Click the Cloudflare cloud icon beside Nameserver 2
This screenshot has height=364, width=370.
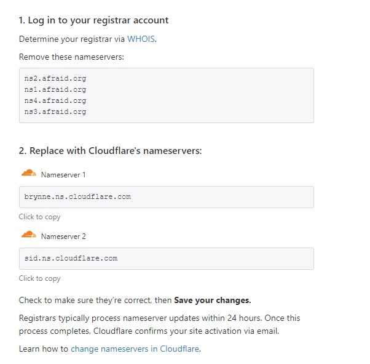[29, 235]
